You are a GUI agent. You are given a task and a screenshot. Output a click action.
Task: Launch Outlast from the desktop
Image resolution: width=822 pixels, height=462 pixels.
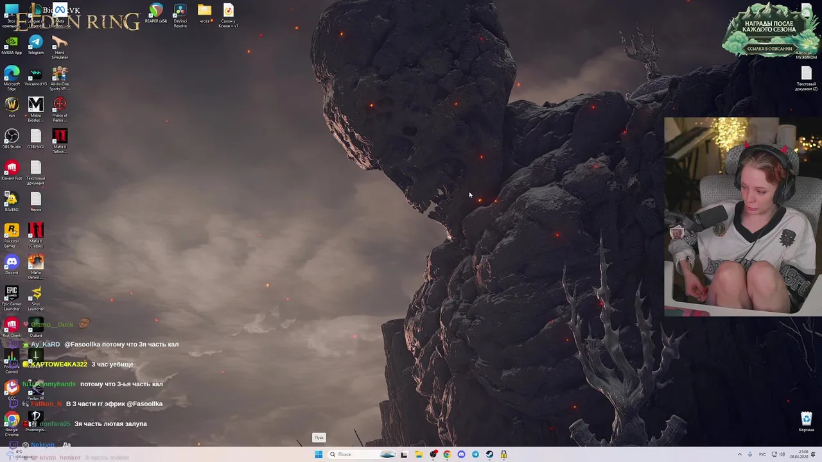coord(35,328)
